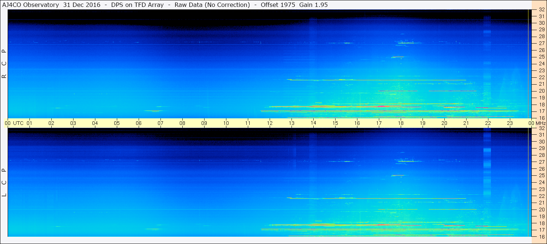Click the 23 MHz tick of RCP scale
The image size is (547, 244).
point(542,70)
